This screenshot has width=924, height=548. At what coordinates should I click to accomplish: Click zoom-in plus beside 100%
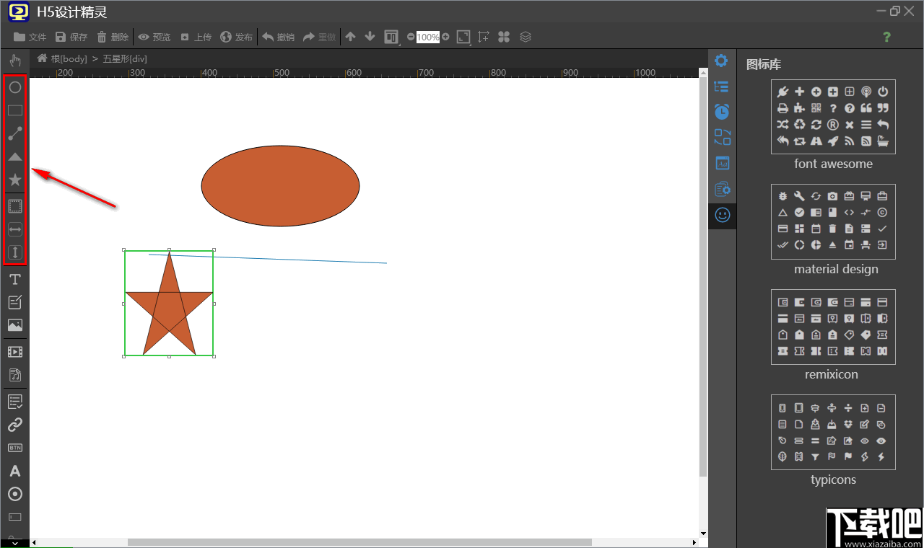coord(445,37)
